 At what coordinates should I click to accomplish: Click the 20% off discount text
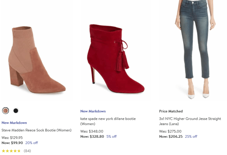31,143
